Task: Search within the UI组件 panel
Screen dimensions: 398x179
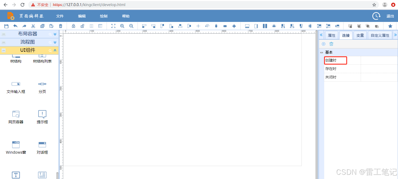Action: [50, 50]
